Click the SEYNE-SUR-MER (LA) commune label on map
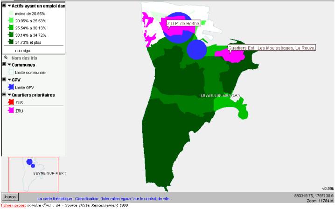 [220, 96]
